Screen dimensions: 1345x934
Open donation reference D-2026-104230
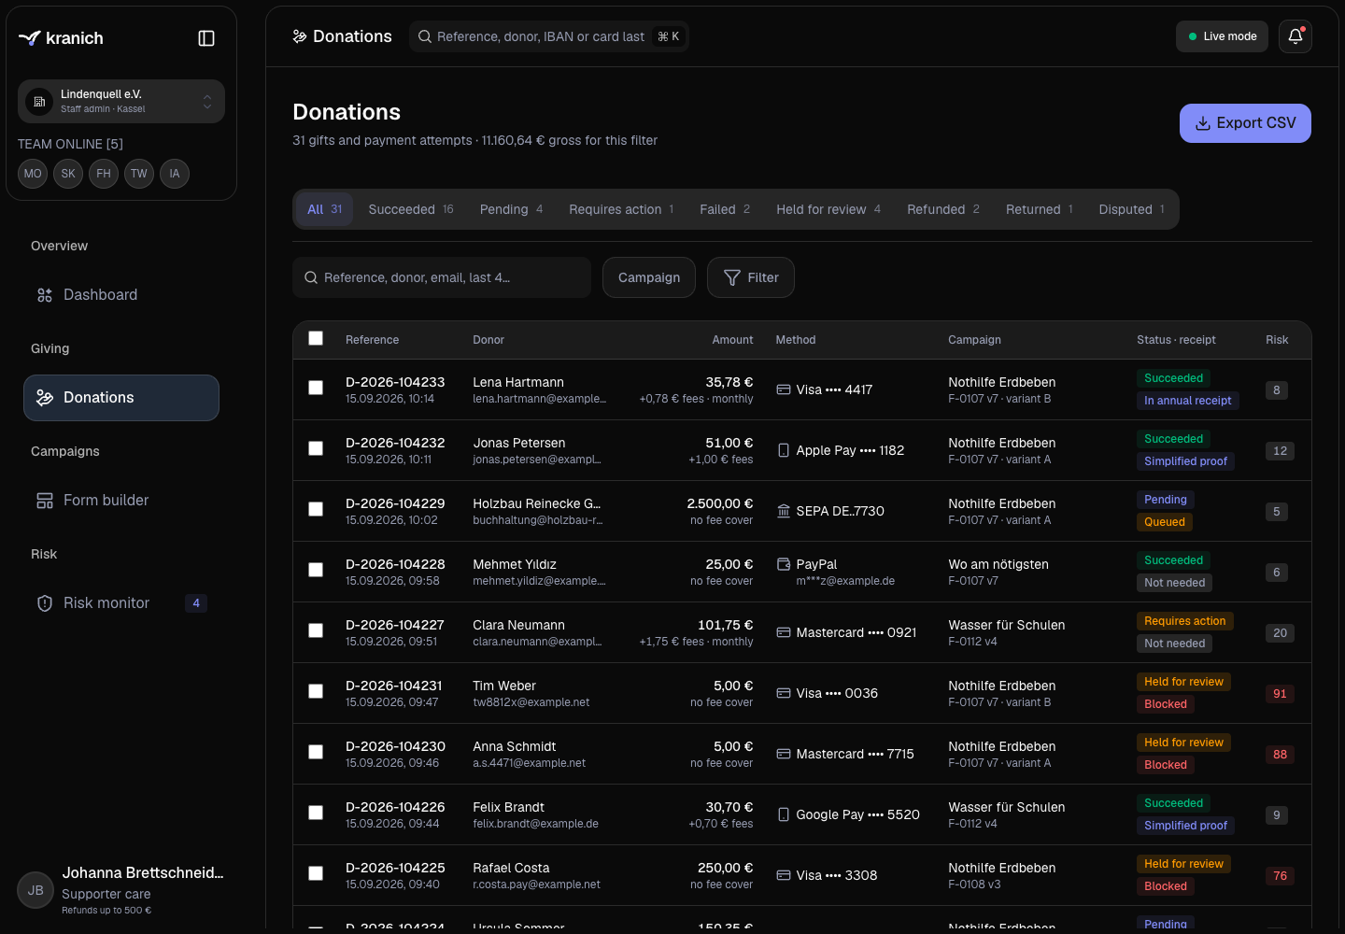(395, 746)
